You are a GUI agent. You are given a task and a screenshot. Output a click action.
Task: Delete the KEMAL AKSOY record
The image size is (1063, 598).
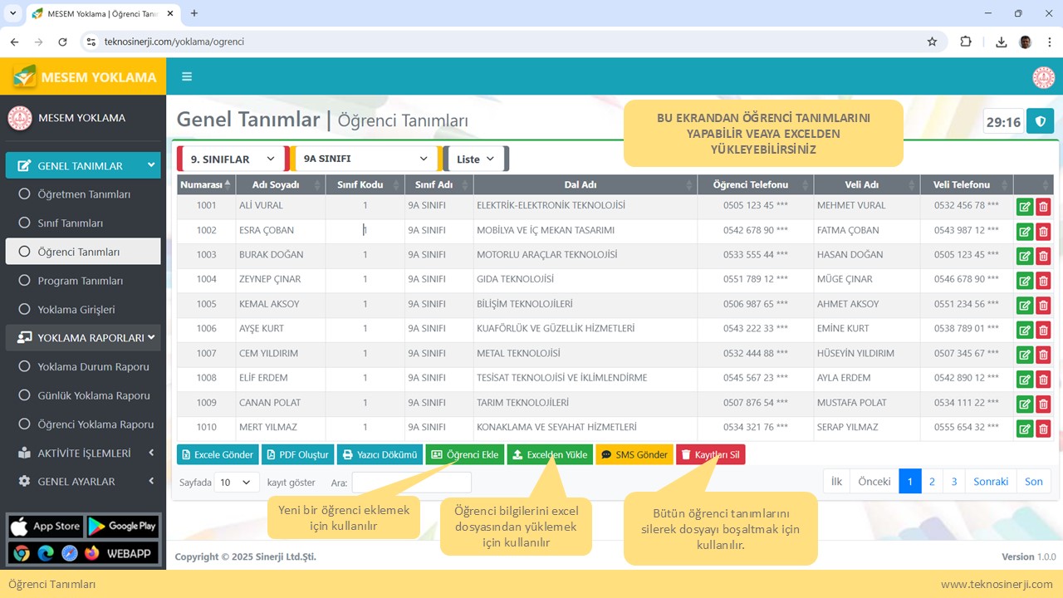[1043, 306]
